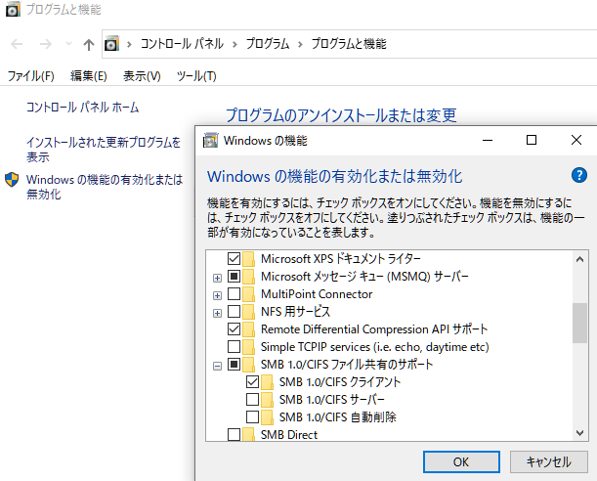
Task: Open chevron before コントロール パネル in address bar
Action: pyautogui.click(x=129, y=45)
